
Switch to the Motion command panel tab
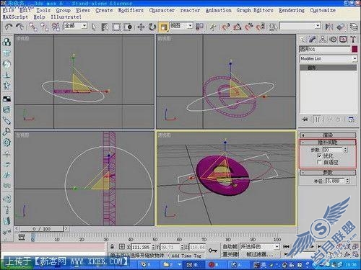(333, 40)
